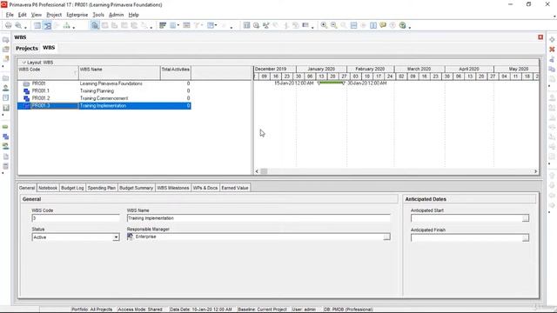
Task: Click the green summary bar in Gantt chart
Action: point(331,83)
